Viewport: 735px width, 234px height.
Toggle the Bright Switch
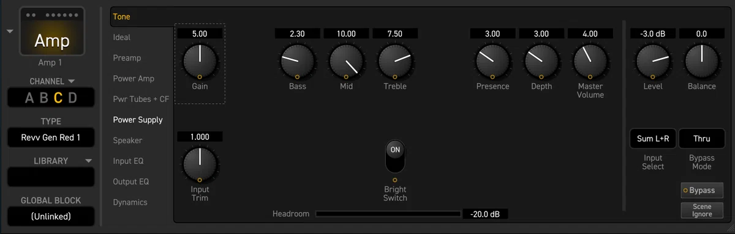[395, 156]
